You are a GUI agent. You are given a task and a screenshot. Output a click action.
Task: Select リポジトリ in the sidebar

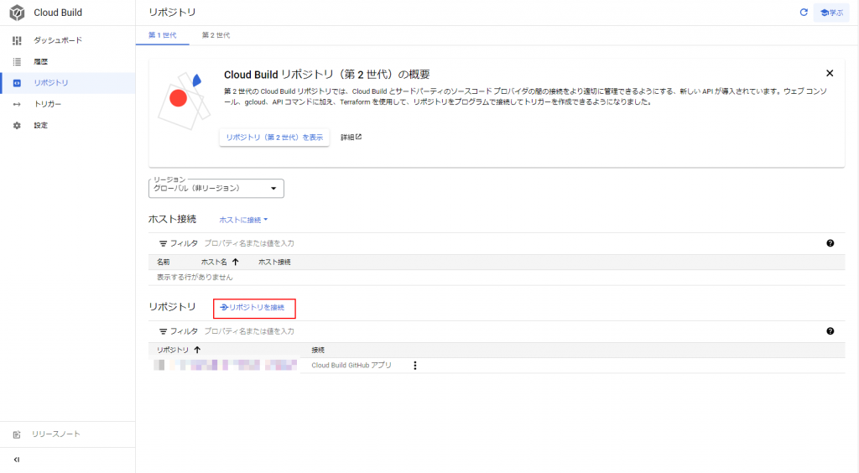[x=67, y=83]
